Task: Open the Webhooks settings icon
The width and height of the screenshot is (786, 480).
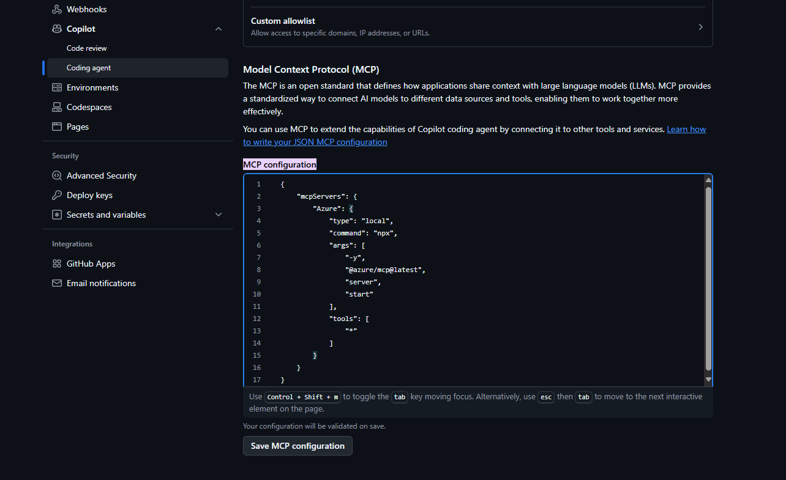Action: [x=57, y=9]
